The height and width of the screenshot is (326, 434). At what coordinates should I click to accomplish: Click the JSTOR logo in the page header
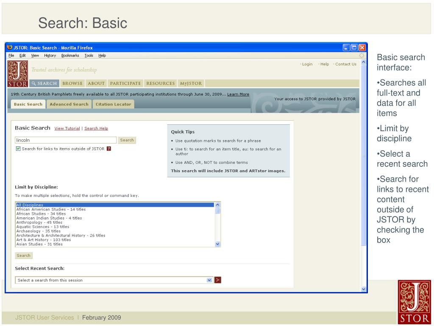pyautogui.click(x=18, y=74)
